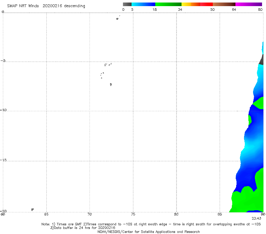Click the longitude label '70'
The image size is (266, 234).
click(x=90, y=214)
